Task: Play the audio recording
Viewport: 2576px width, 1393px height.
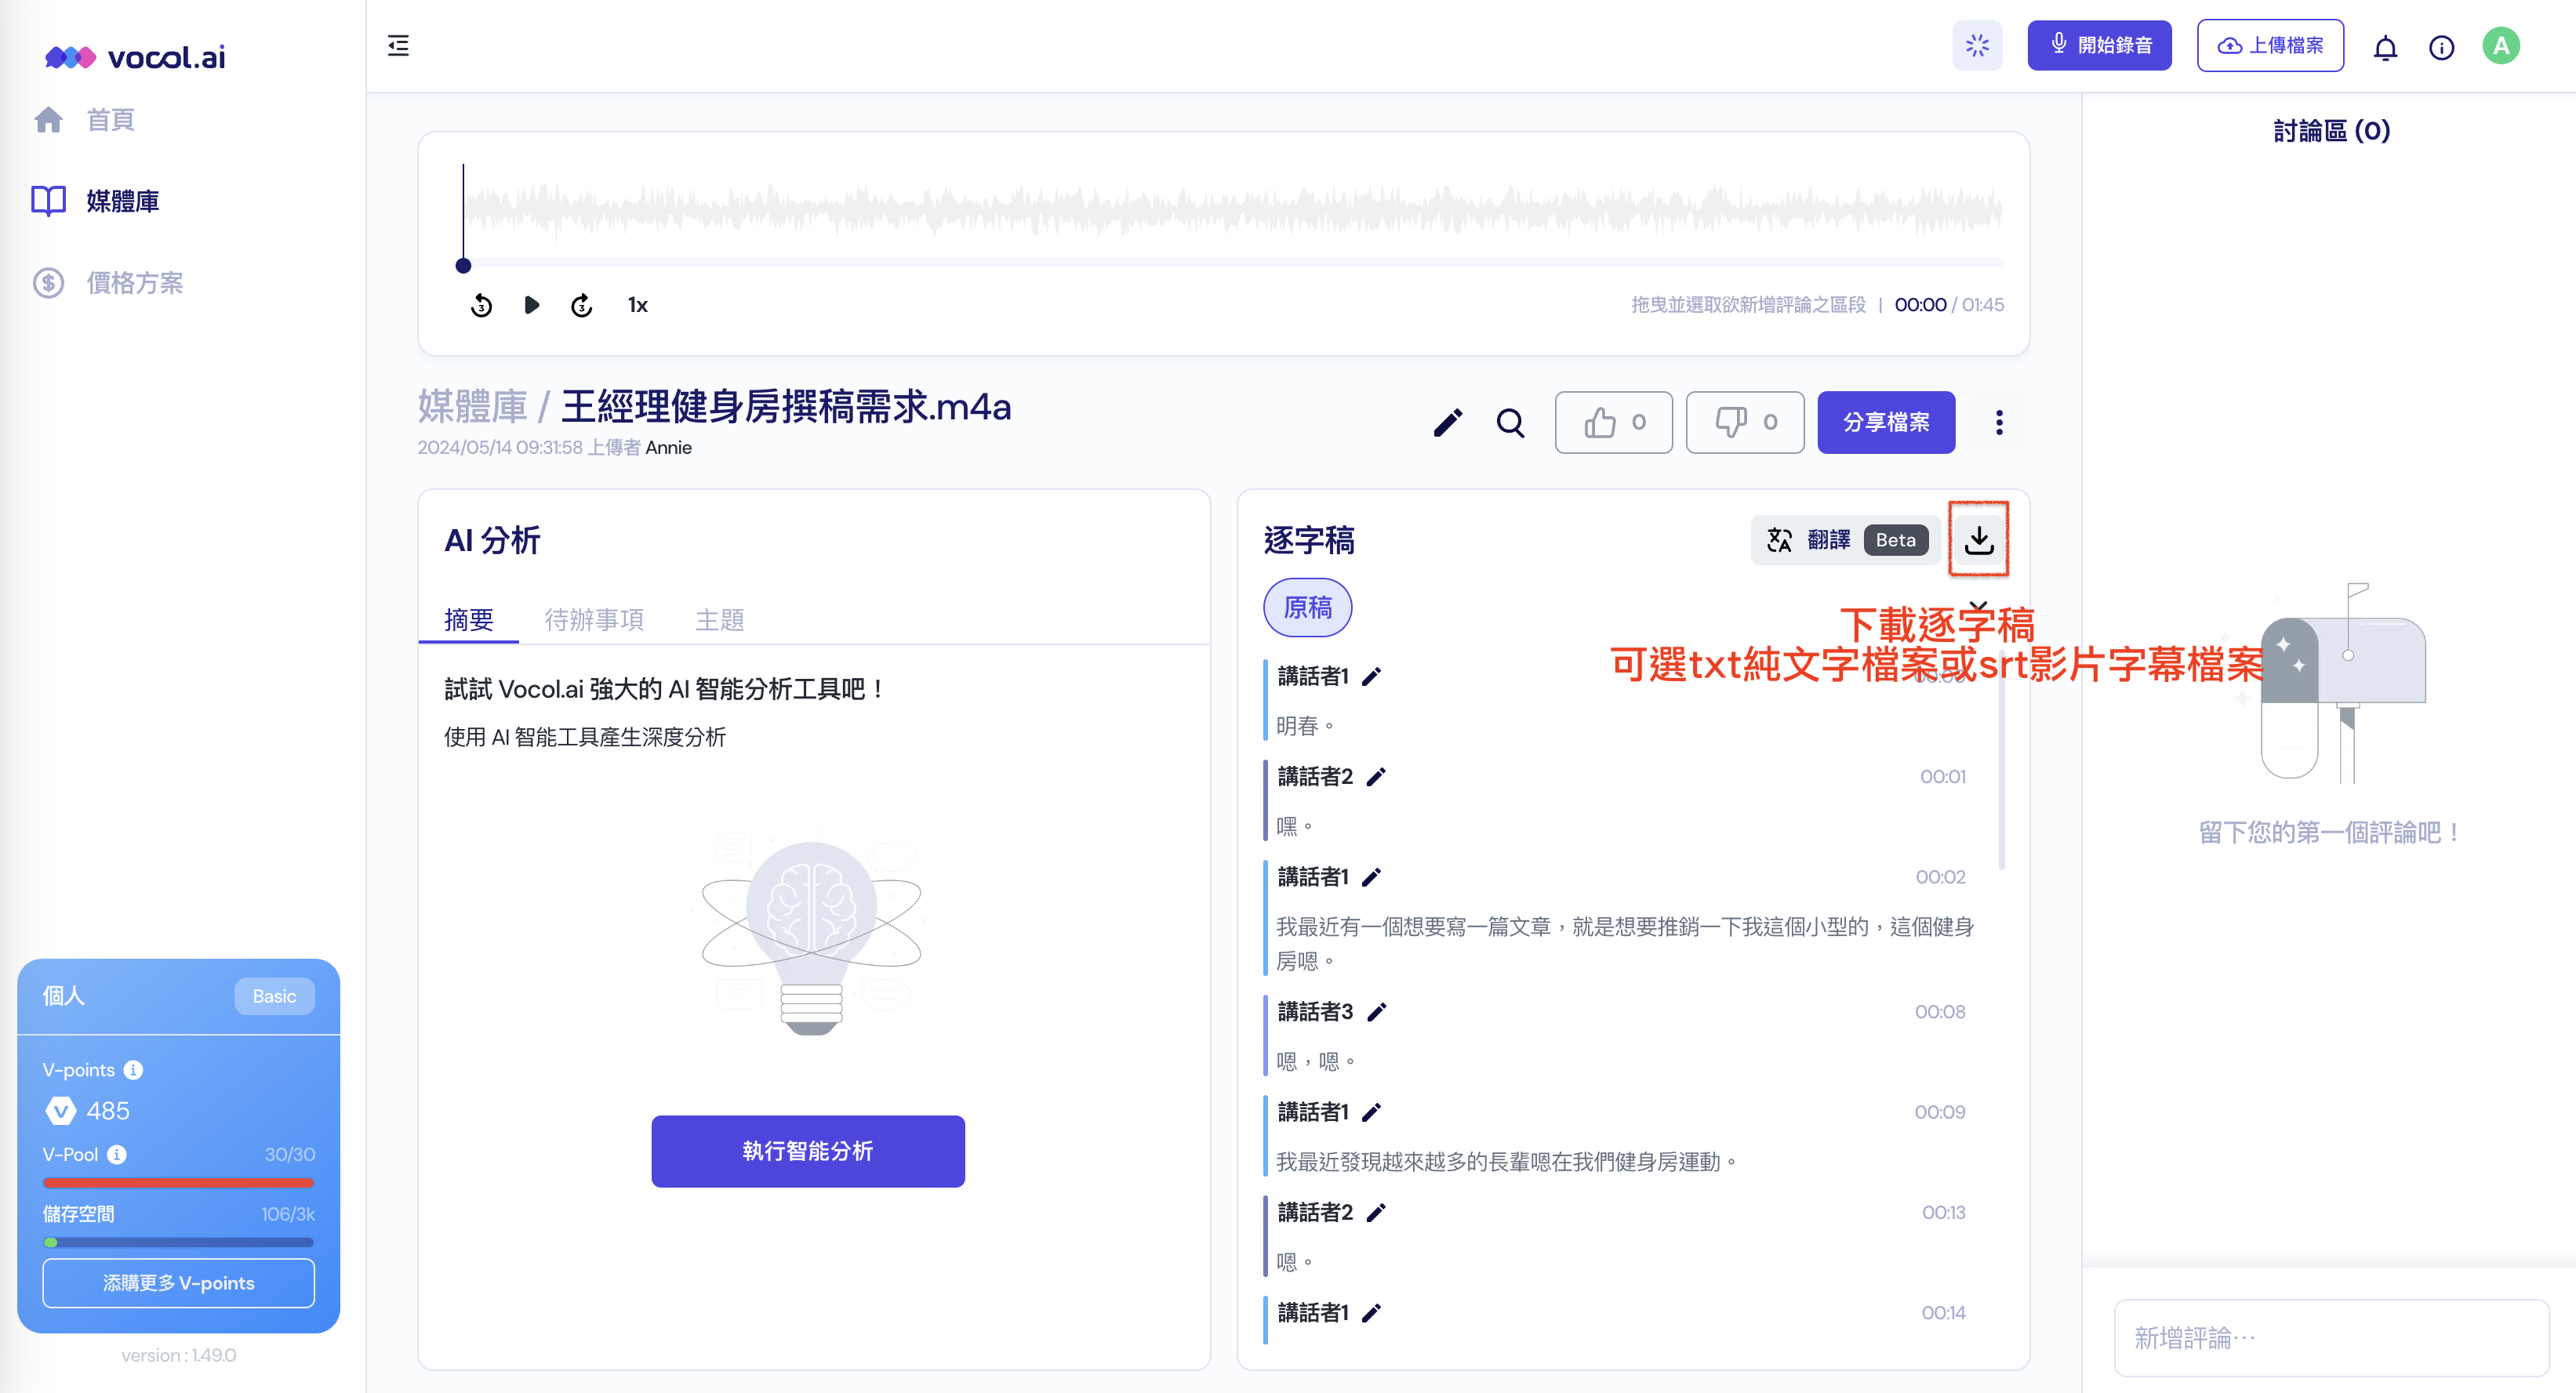Action: 531,305
